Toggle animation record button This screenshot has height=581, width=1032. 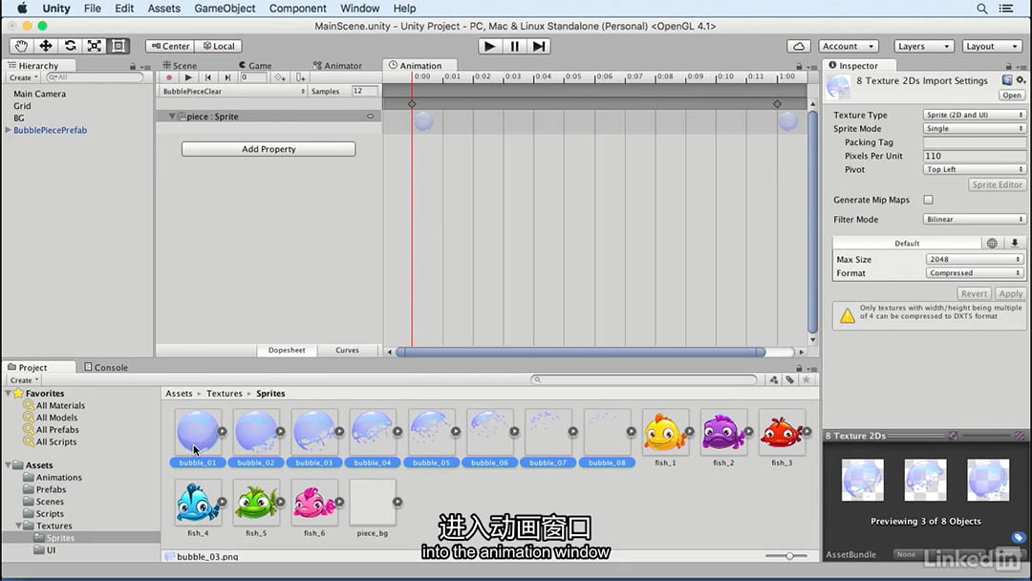point(169,77)
